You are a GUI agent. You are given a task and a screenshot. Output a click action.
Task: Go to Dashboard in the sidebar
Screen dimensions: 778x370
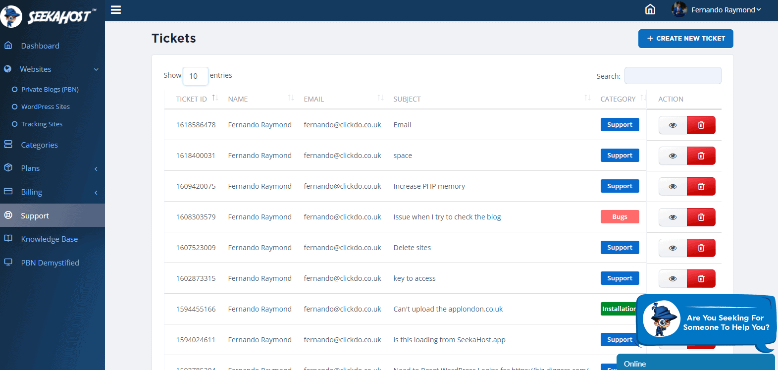coord(40,46)
